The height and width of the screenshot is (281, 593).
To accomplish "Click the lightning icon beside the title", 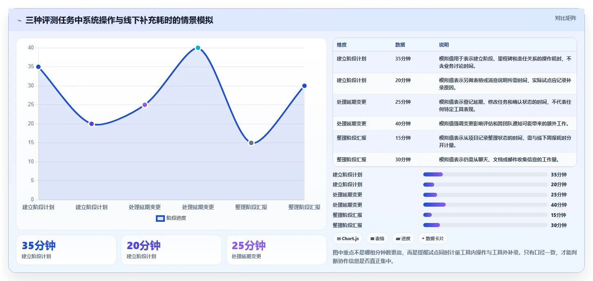I will pos(19,20).
